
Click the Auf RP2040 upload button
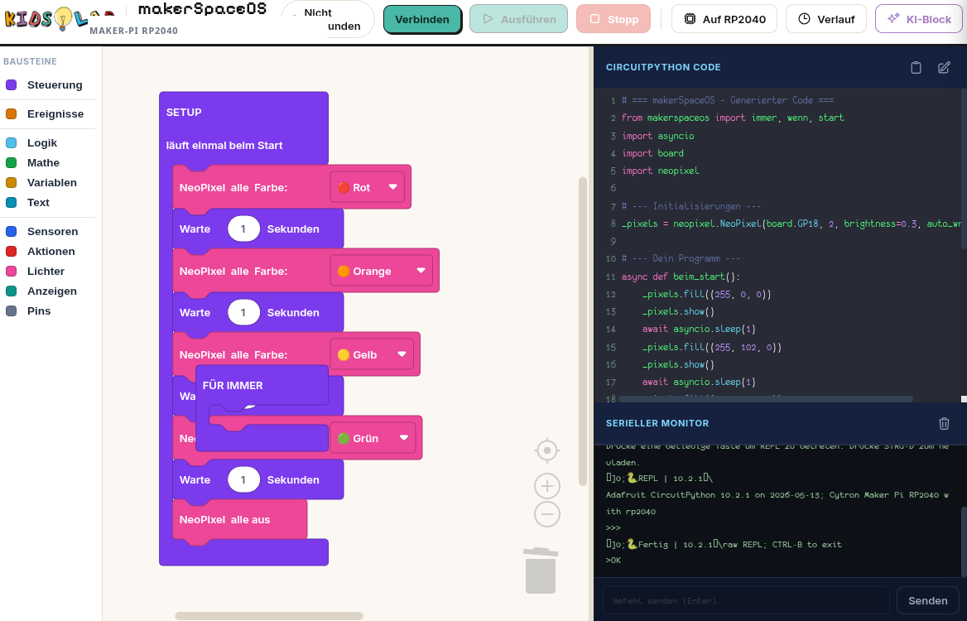point(724,19)
